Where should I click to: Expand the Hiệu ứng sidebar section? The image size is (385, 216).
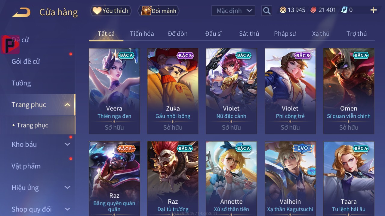[67, 187]
